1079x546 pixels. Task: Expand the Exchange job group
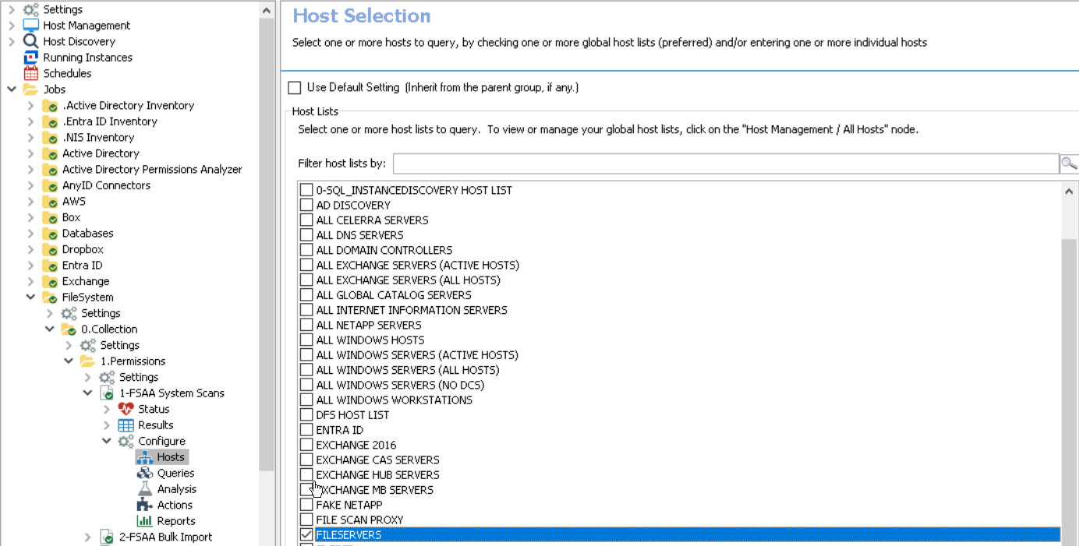[30, 281]
